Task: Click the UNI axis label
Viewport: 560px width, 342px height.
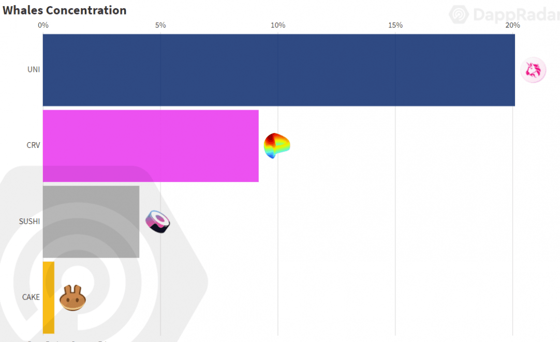Action: 34,69
